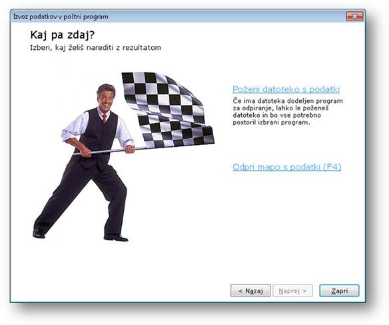Viewport: 389px width, 325px height.
Task: Click the man's red tie
Action: pyautogui.click(x=105, y=118)
